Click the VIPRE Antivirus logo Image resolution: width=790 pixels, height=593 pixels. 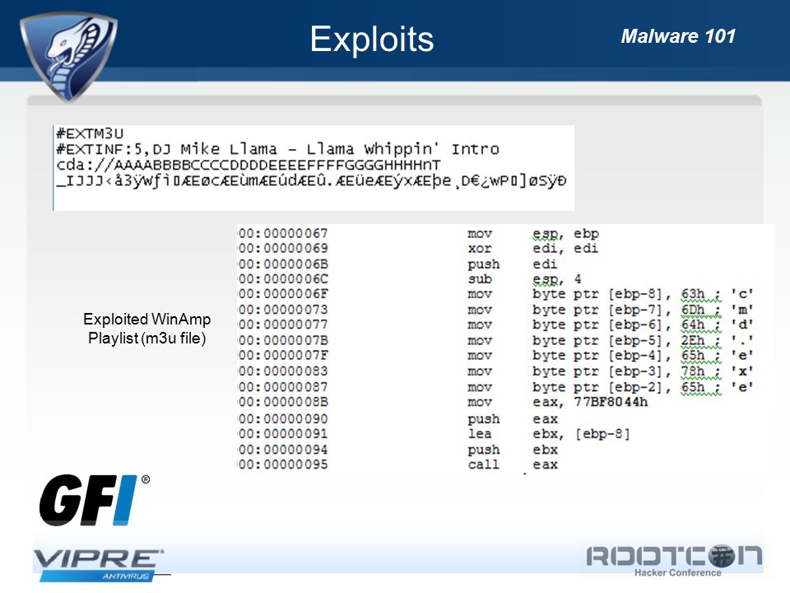[99, 565]
